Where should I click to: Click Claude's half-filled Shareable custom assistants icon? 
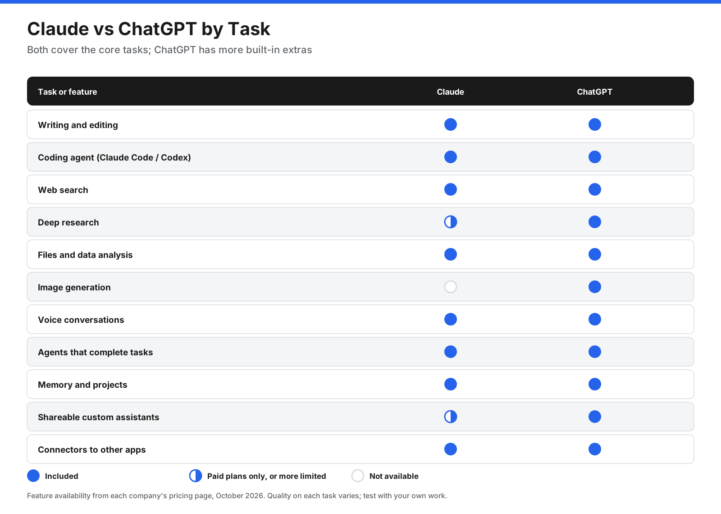[x=451, y=417]
